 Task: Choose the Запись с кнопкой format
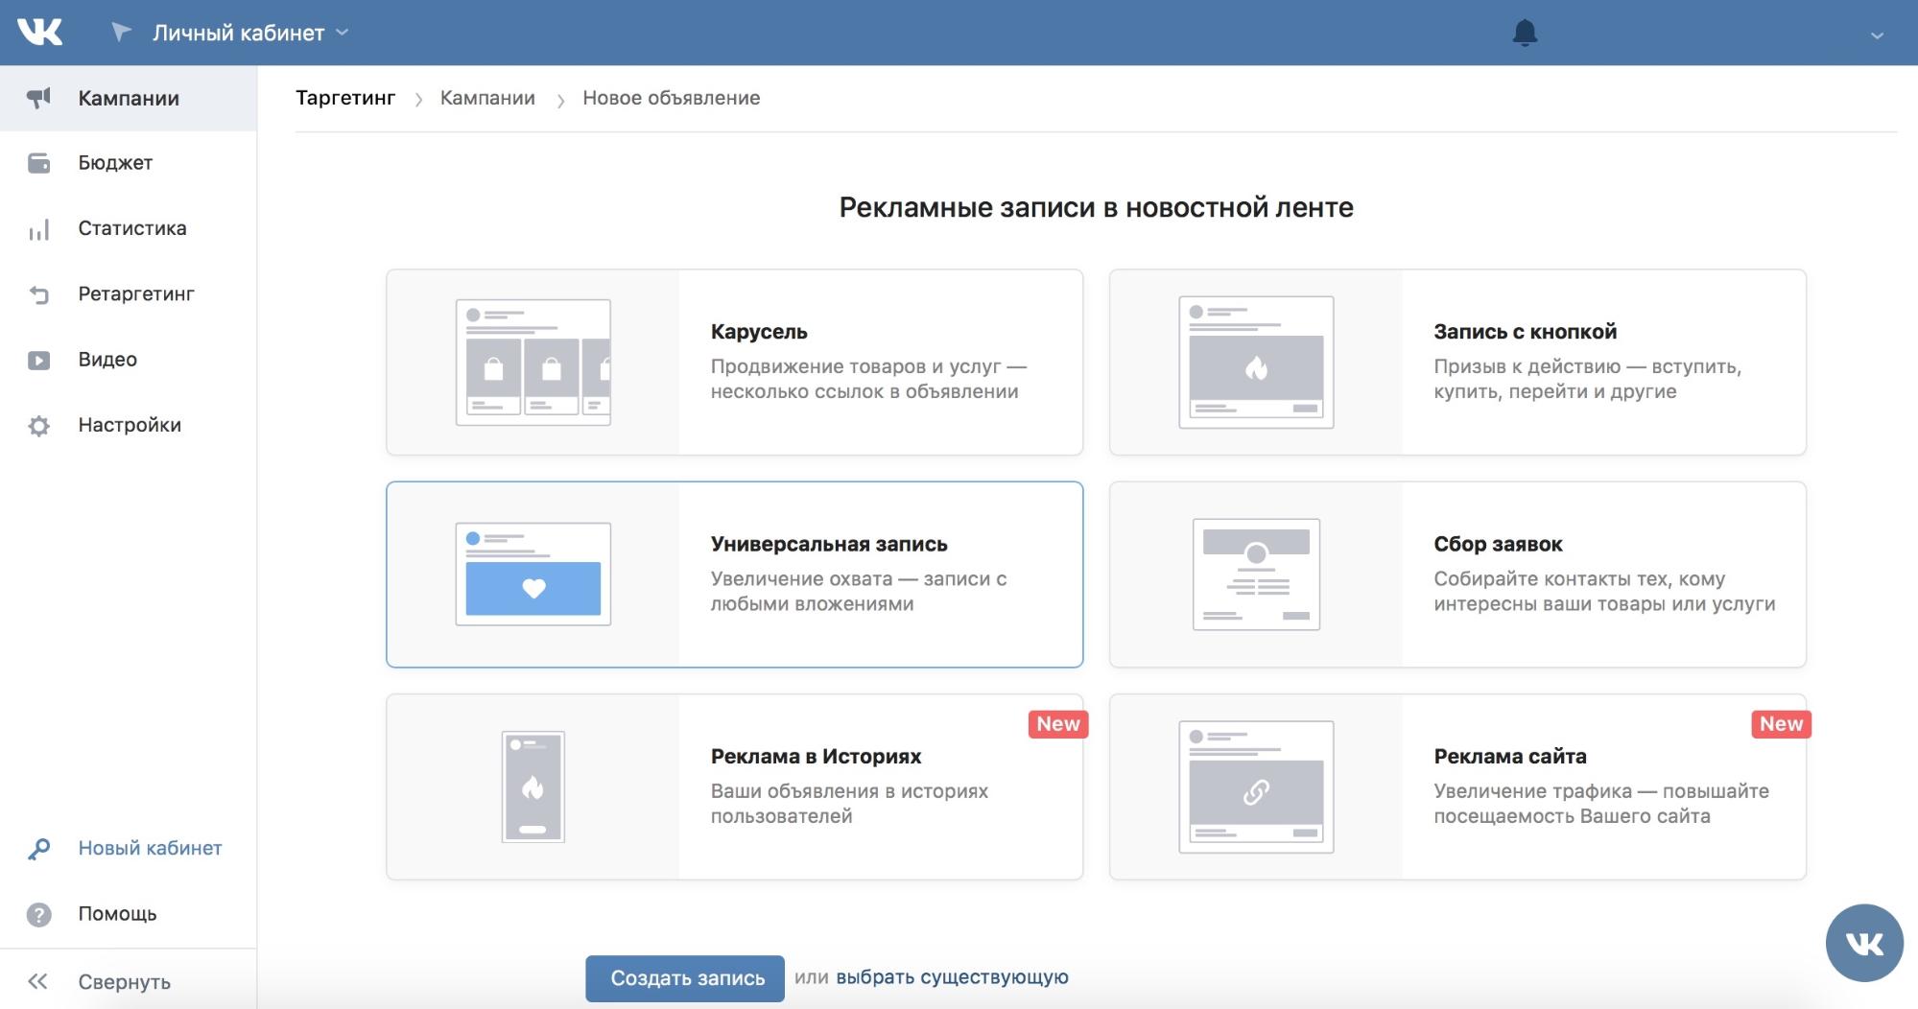click(1456, 362)
